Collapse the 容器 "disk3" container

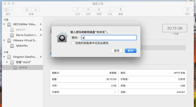tap(7, 62)
